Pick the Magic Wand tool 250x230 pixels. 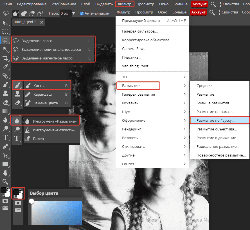[x=5, y=49]
